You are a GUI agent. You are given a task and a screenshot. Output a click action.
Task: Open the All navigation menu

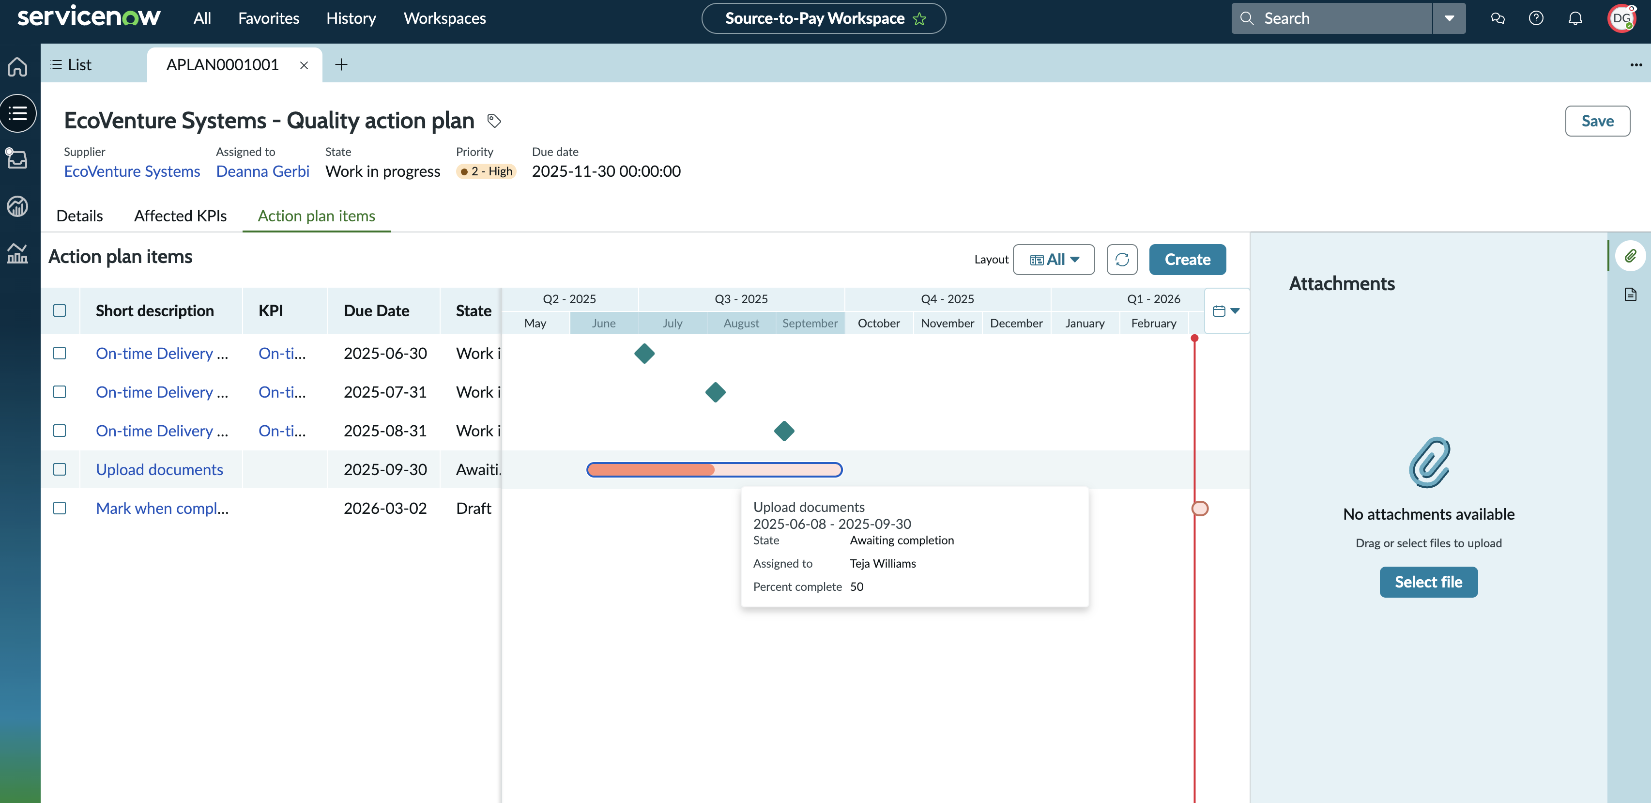pos(202,18)
